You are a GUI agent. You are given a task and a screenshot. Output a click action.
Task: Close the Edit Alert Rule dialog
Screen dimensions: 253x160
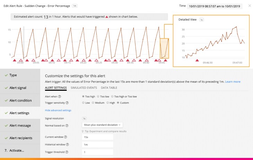pos(250,6)
